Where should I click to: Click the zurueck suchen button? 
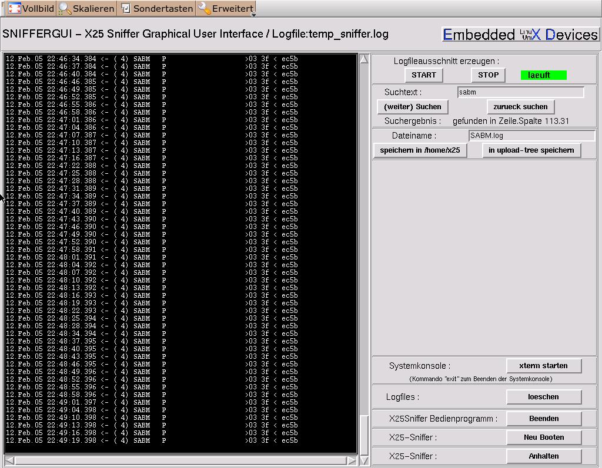[521, 107]
